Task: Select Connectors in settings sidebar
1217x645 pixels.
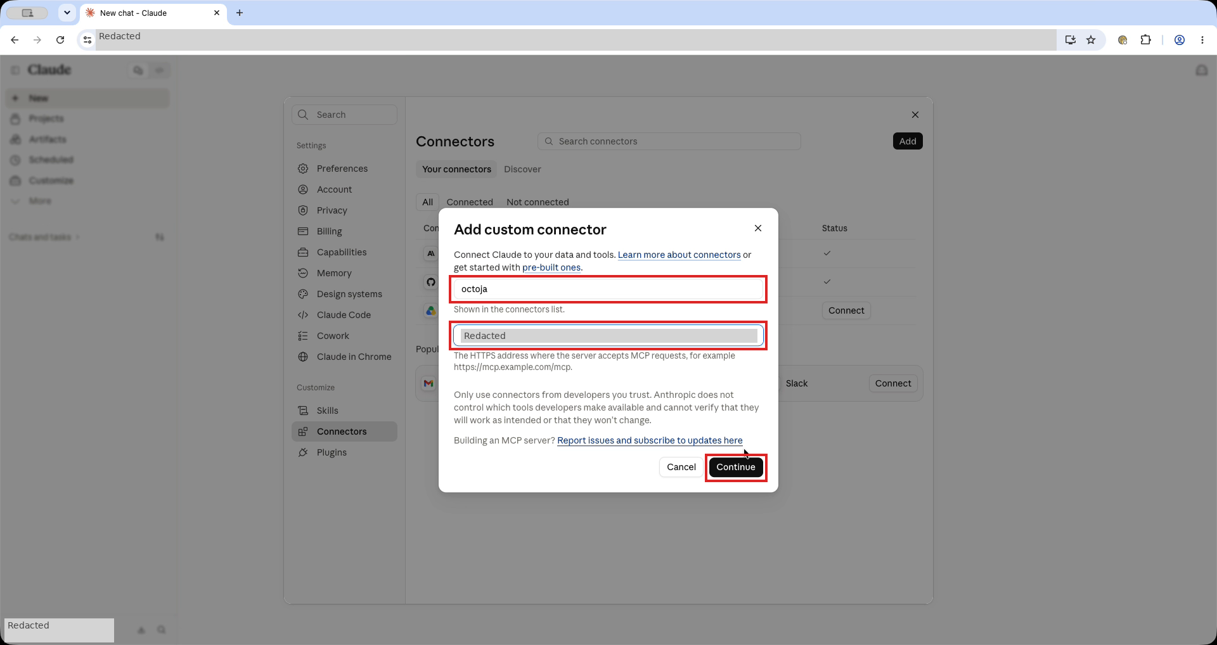Action: click(344, 431)
